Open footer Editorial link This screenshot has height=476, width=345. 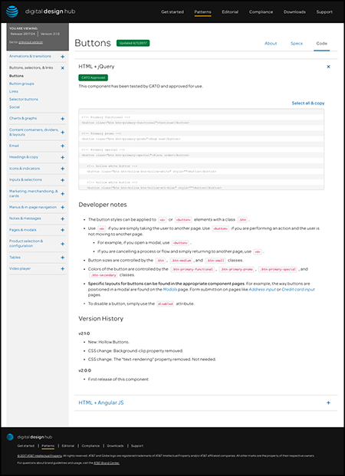pyautogui.click(x=68, y=445)
